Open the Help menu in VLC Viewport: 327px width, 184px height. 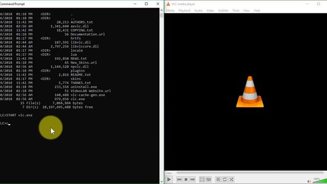coord(256,10)
